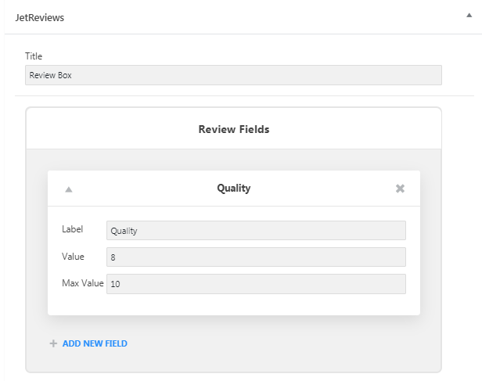Image resolution: width=482 pixels, height=381 pixels.
Task: Focus the Max Value input showing 10
Action: pos(256,284)
